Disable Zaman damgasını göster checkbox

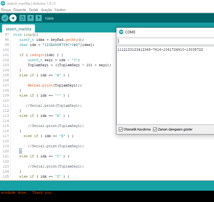point(155,129)
